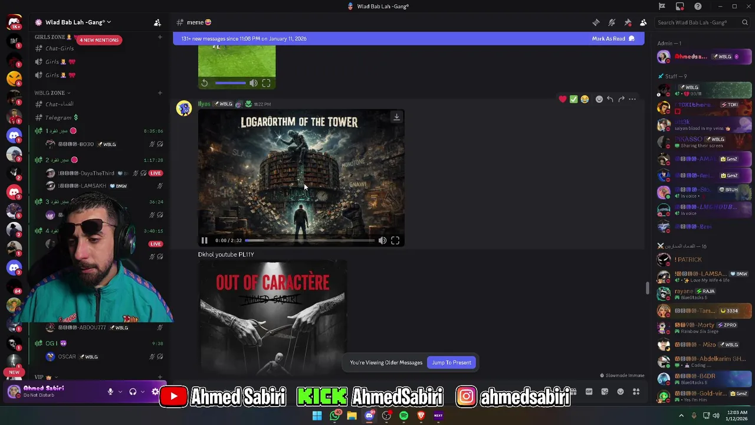Reply to Ilyas message with arrow icon
The image size is (755, 425).
(x=610, y=99)
